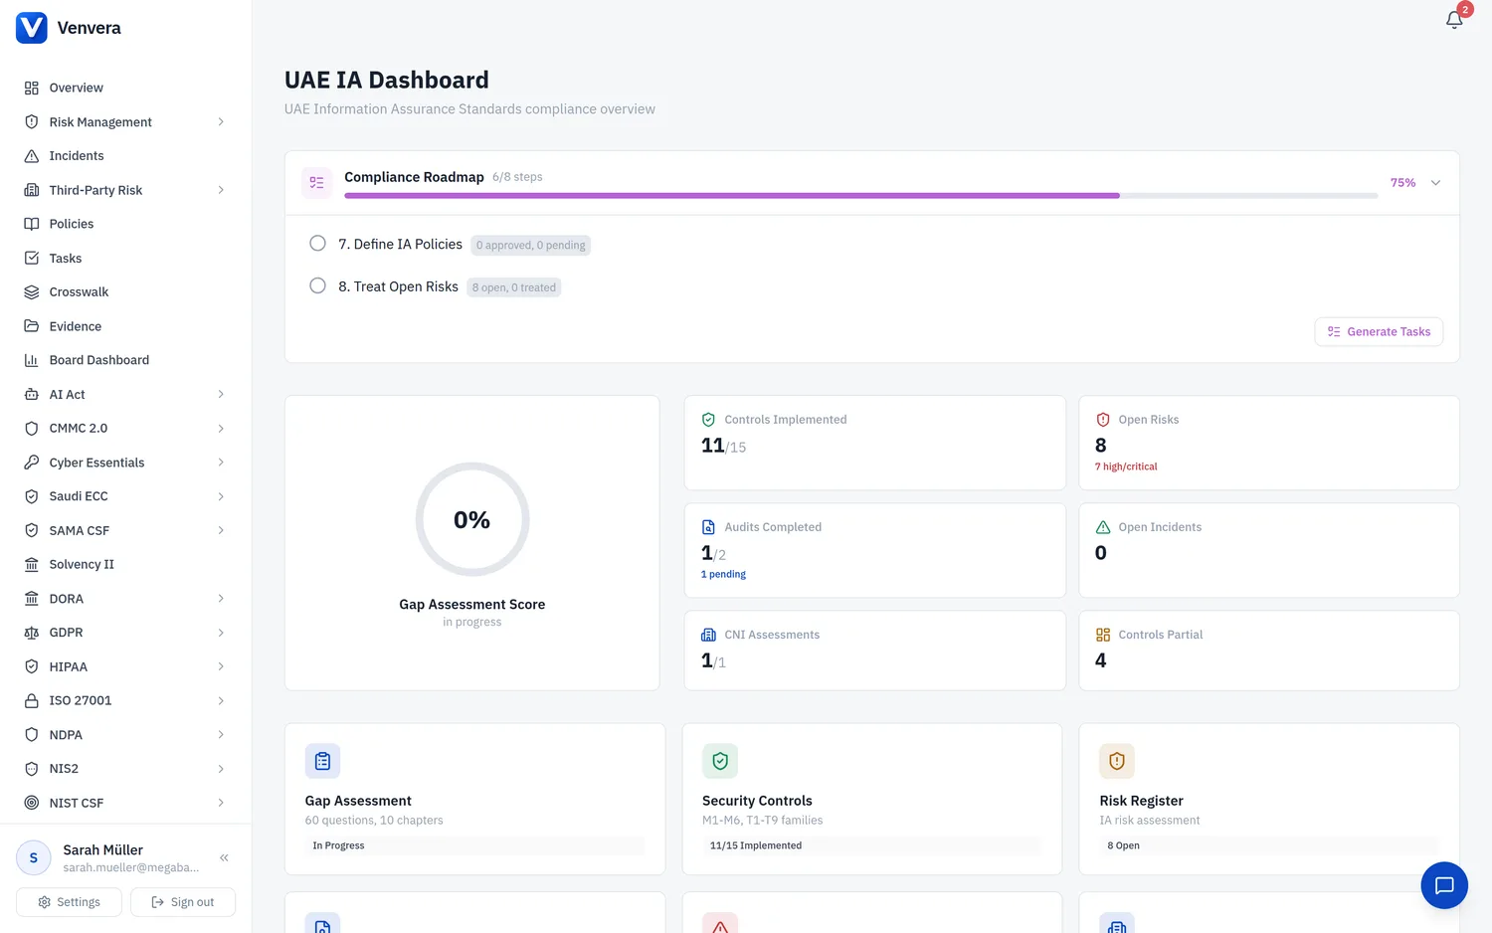
Task: Open the chat support bubble
Action: coord(1444,885)
